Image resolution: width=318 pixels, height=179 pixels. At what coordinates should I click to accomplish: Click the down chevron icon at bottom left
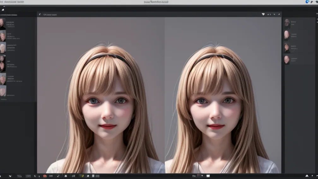[x=10, y=176]
